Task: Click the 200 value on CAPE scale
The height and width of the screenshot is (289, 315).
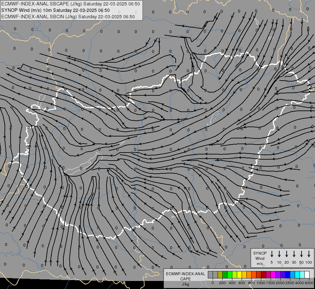Action: [x=222, y=283]
